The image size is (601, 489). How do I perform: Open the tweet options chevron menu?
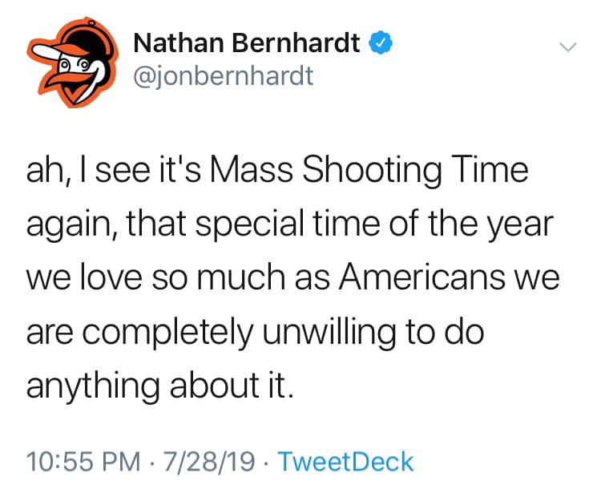567,47
